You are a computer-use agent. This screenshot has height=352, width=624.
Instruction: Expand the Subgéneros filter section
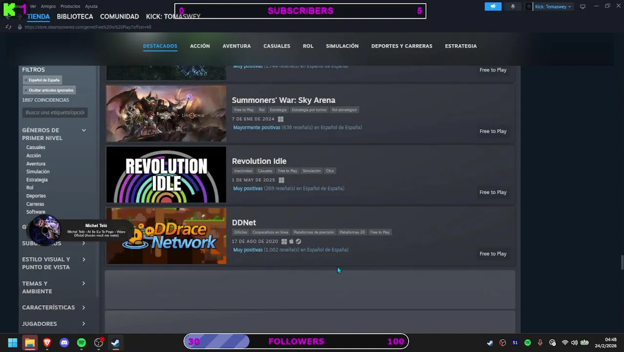(54, 243)
